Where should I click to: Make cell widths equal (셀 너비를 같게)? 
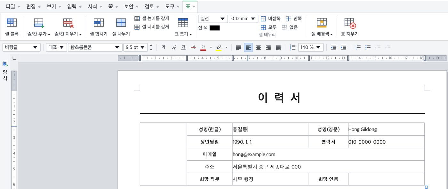152,27
